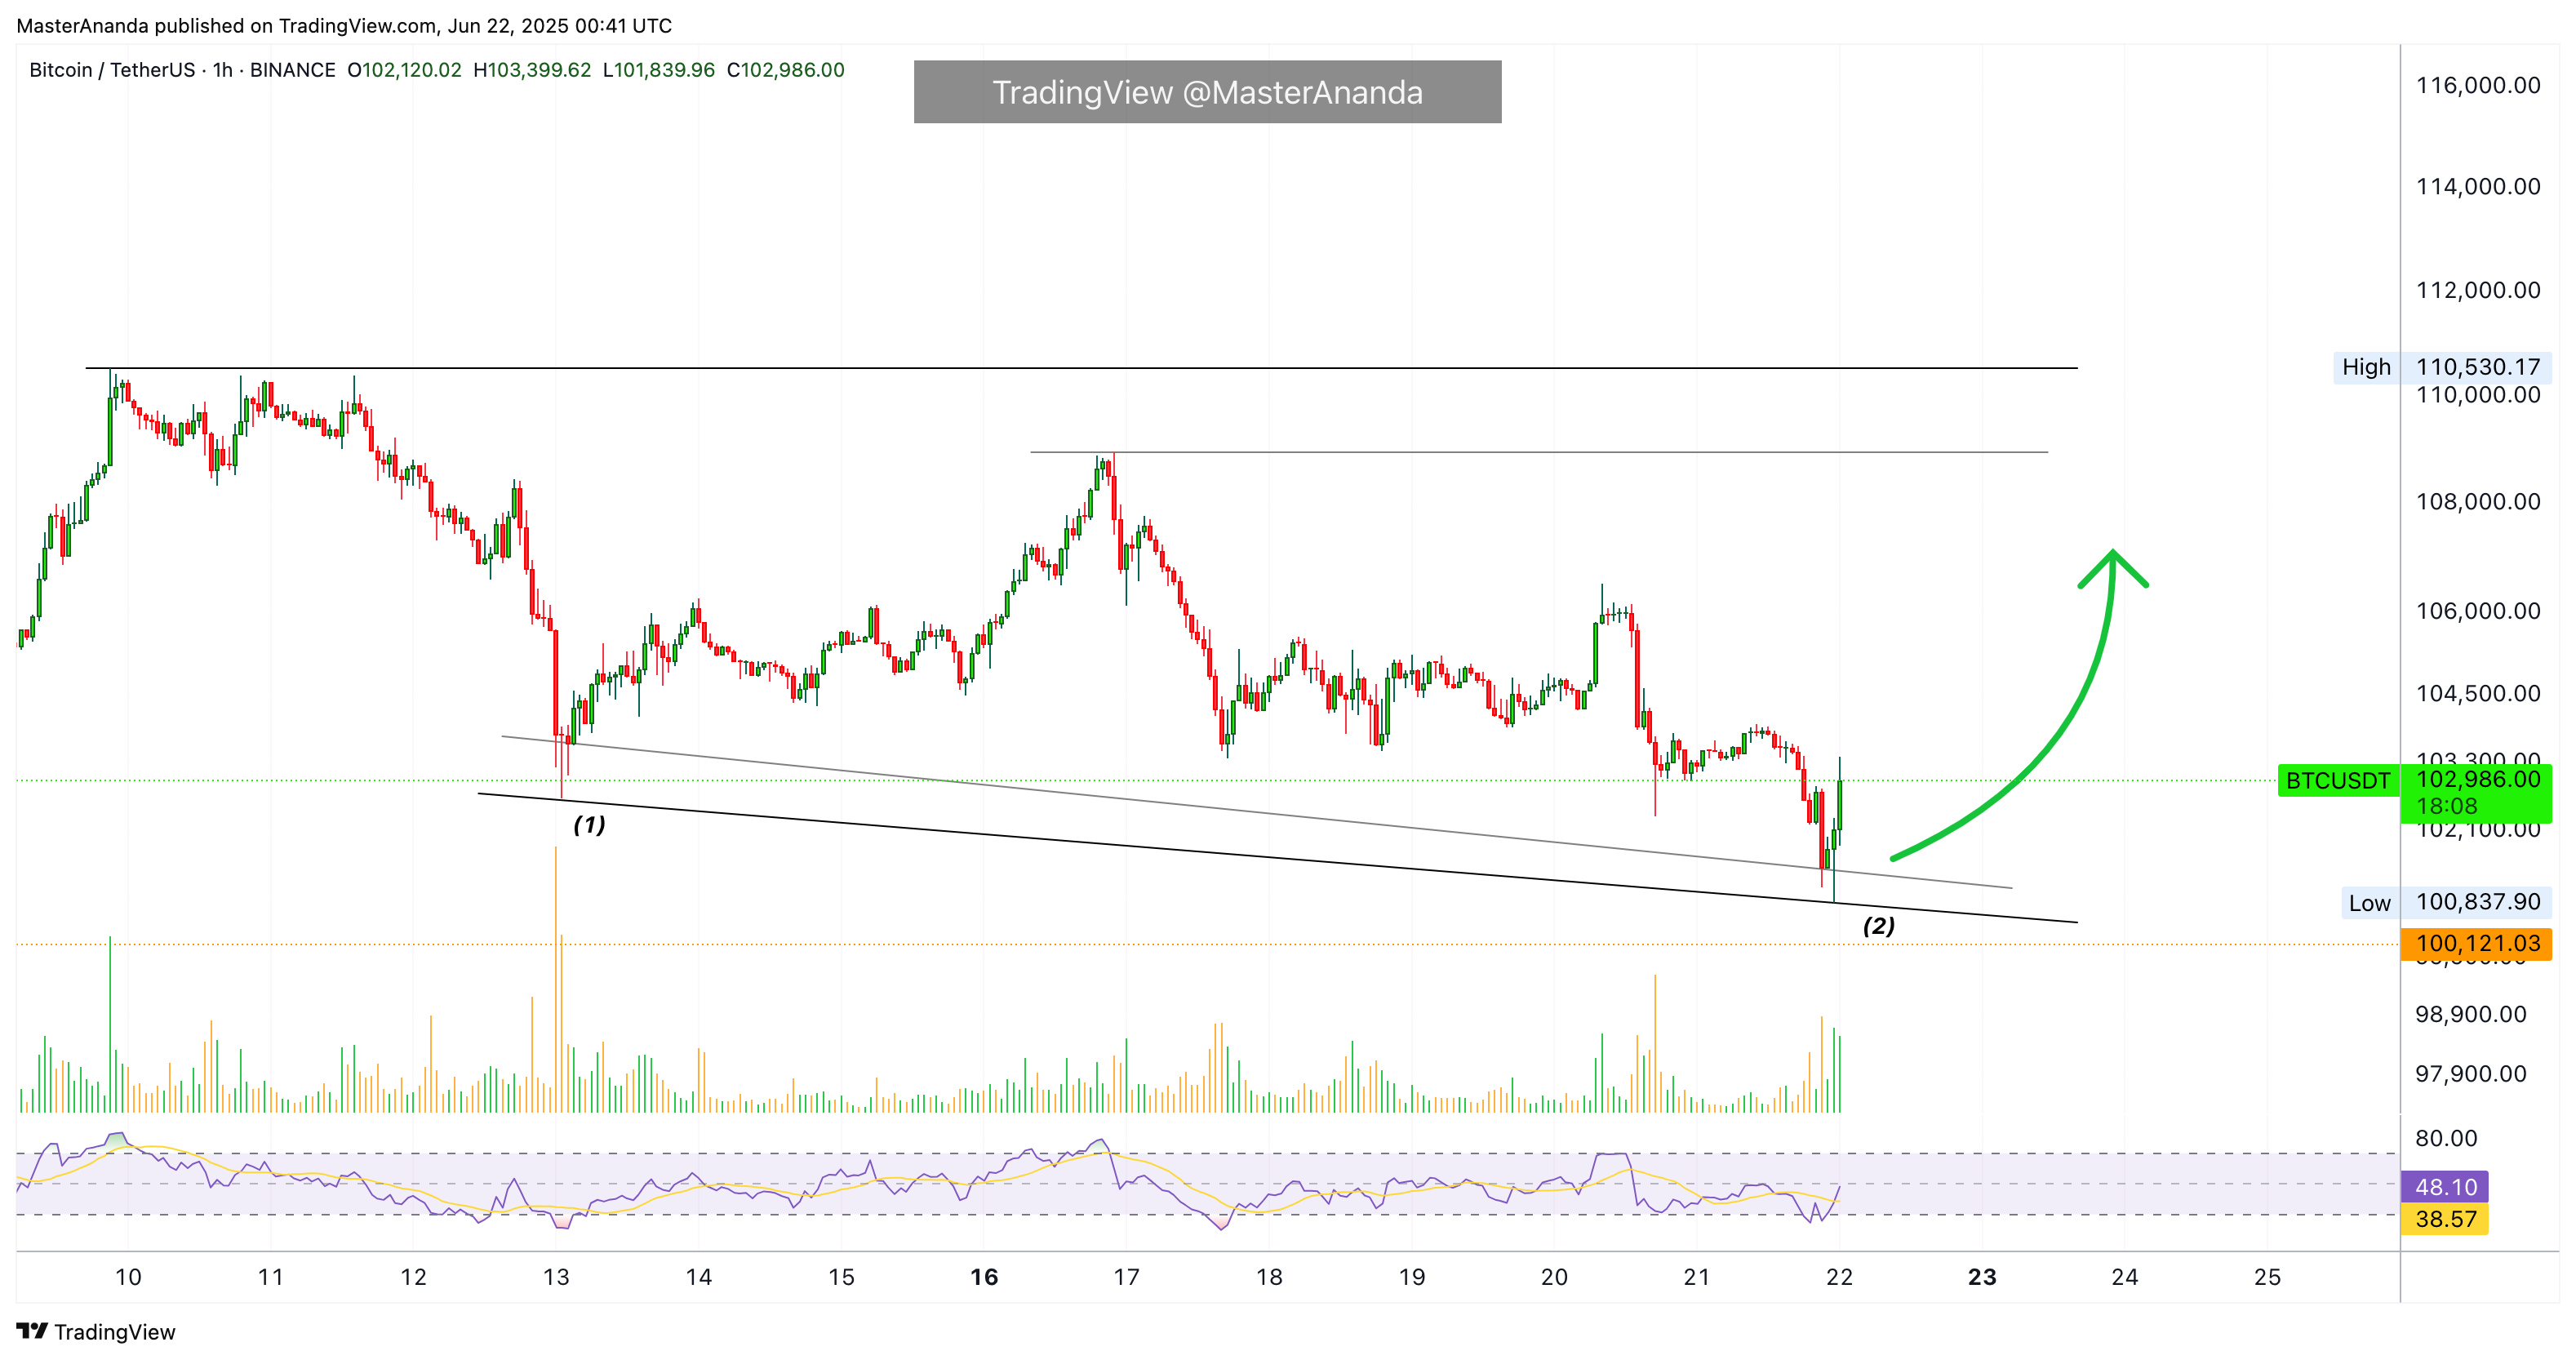Click the orange price label 100,121.03
The width and height of the screenshot is (2576, 1360).
[x=2477, y=944]
